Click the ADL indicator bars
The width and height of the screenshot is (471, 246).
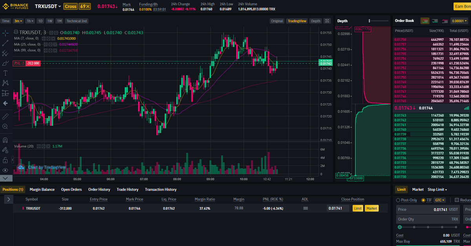[305, 208]
